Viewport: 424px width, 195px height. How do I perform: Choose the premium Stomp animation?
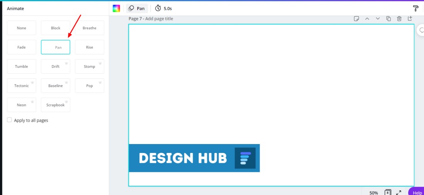pos(89,66)
